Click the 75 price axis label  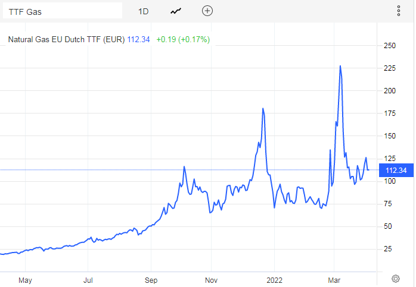tap(387, 204)
